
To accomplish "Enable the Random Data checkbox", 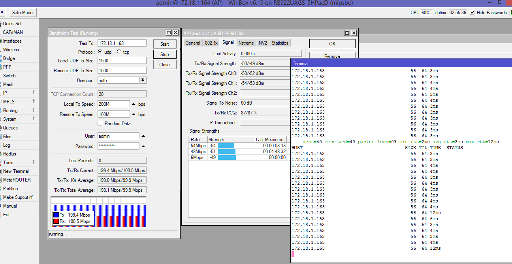I will (100, 124).
